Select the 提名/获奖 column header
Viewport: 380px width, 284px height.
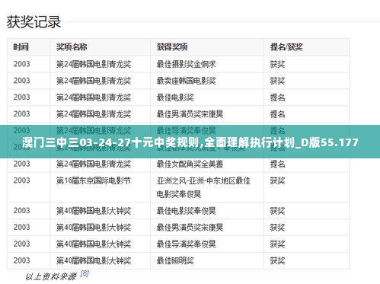pyautogui.click(x=286, y=47)
